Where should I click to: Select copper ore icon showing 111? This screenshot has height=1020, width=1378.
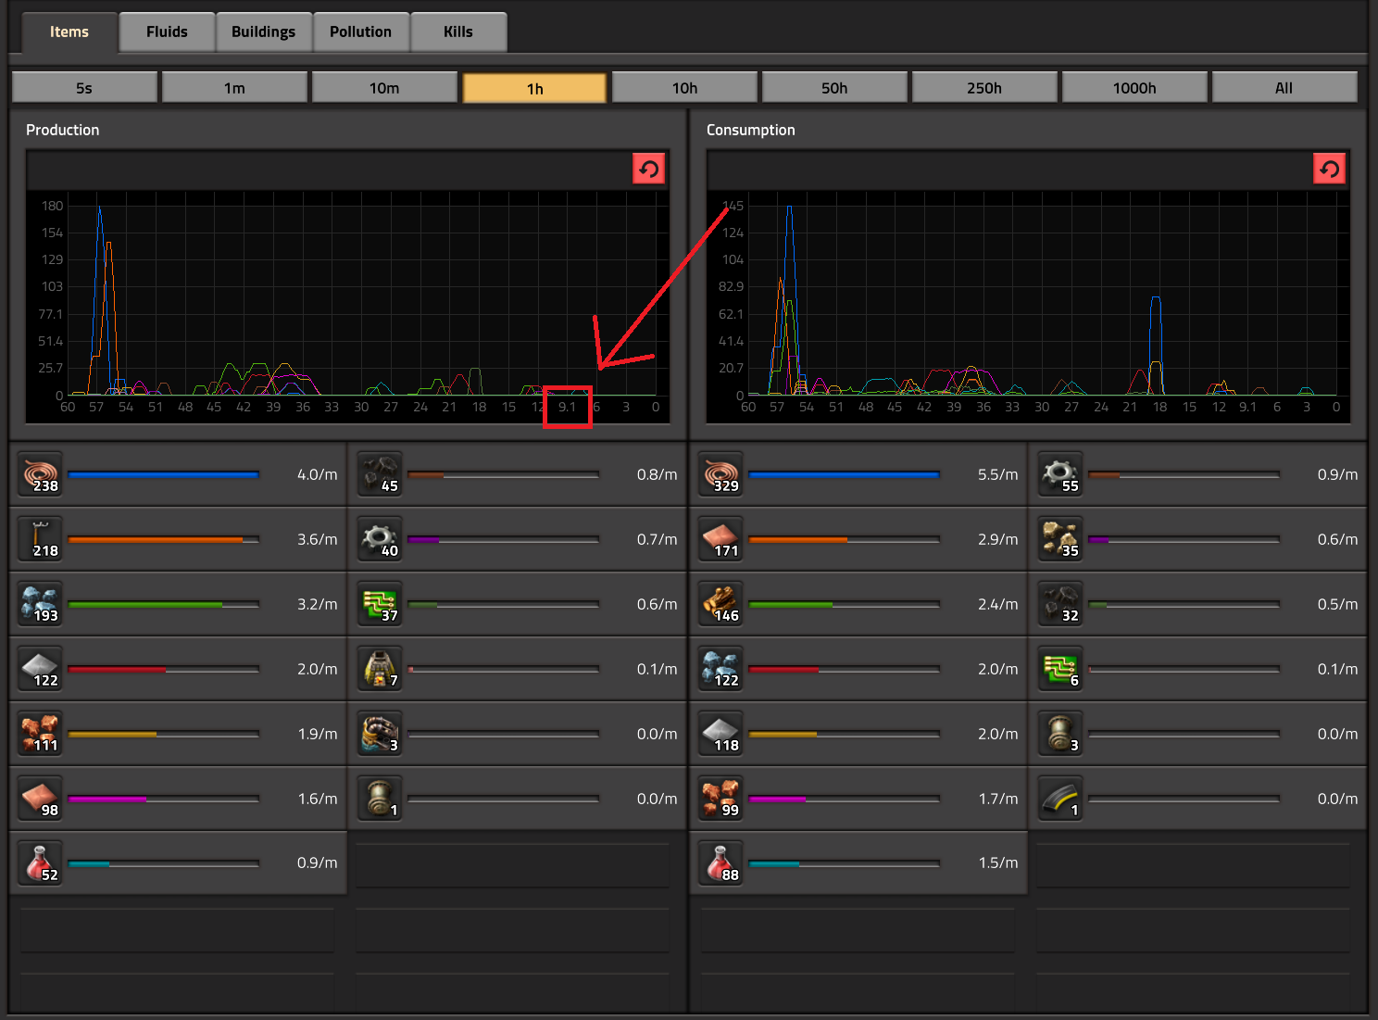tap(41, 734)
